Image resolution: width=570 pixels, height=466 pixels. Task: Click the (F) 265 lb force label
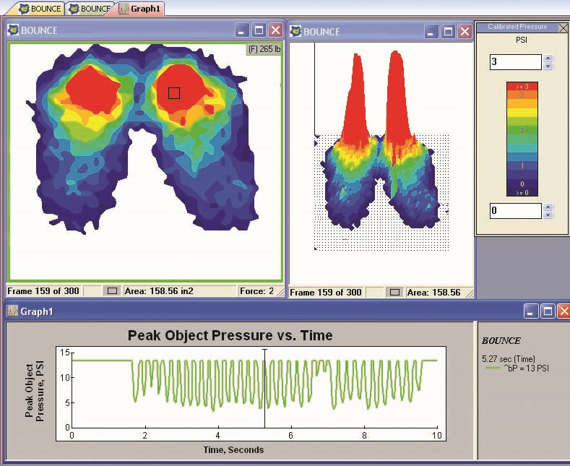point(264,48)
